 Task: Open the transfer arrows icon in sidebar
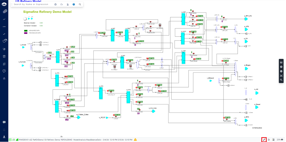pyautogui.click(x=4, y=64)
